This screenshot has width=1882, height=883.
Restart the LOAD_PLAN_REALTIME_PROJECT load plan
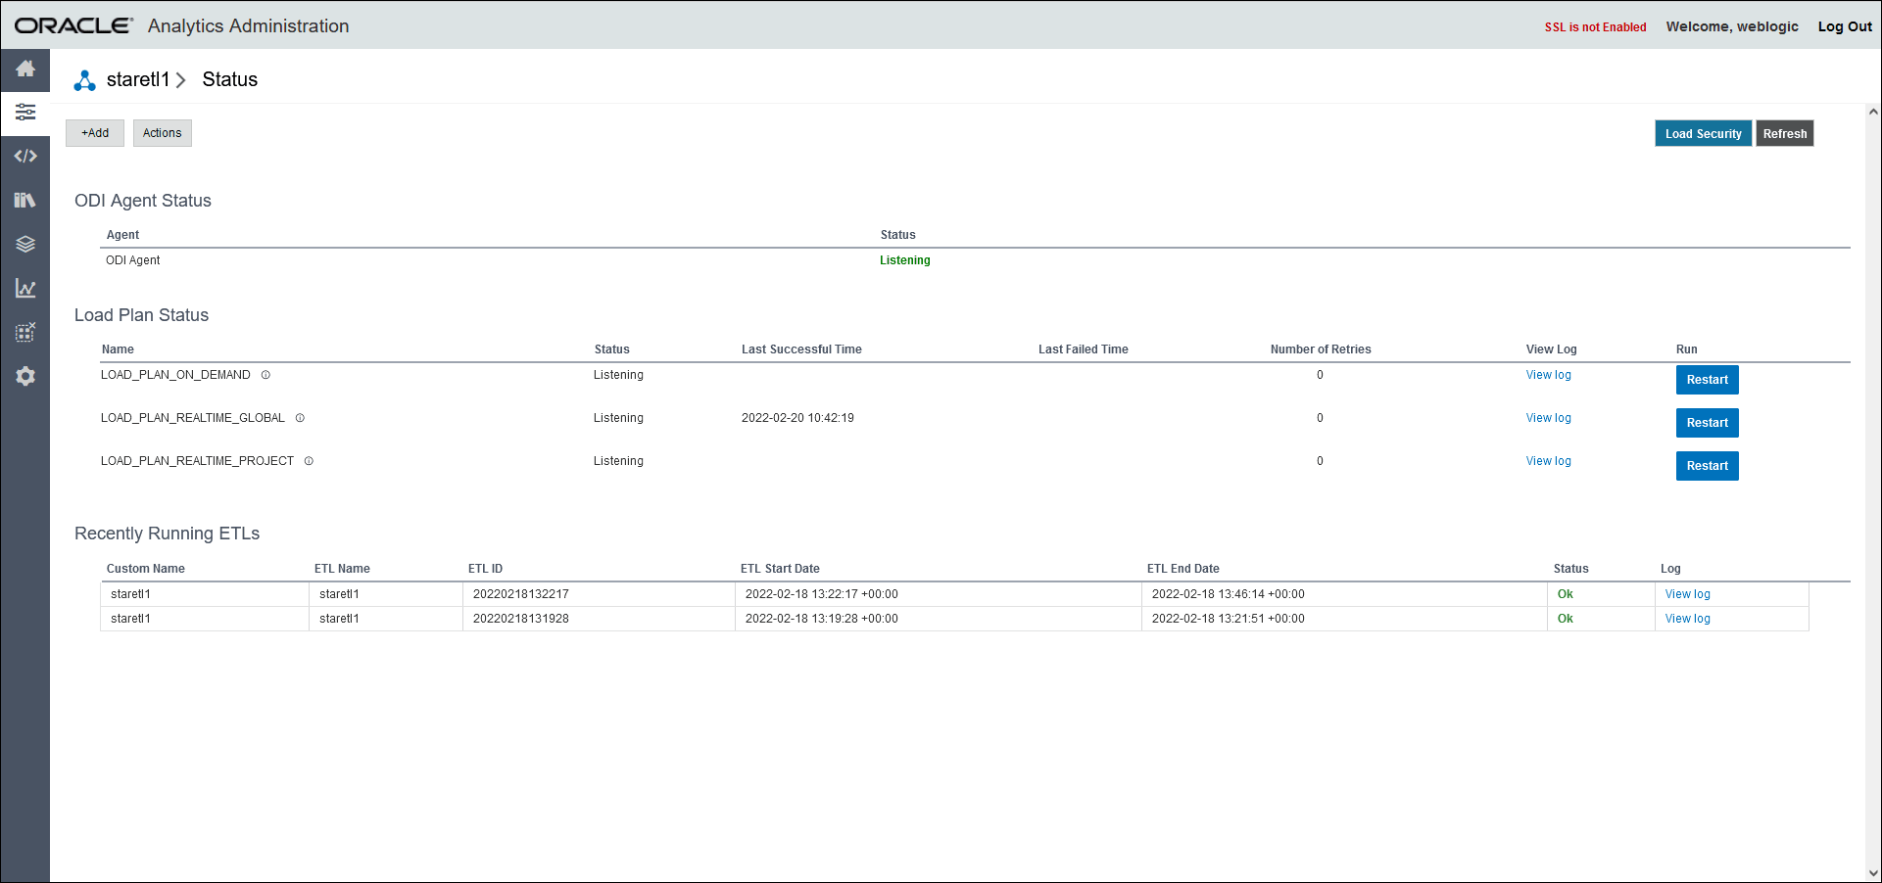(1708, 466)
